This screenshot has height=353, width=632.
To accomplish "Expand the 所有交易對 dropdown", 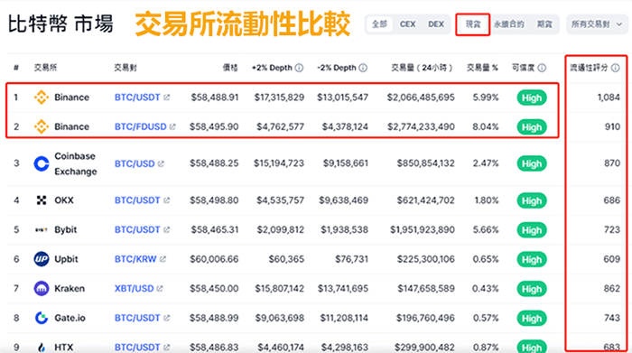I will [x=597, y=24].
